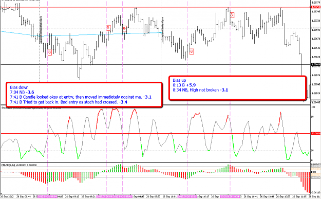The height and width of the screenshot is (199, 321).
Task: Click the 1.20545 value on the price axis
Action: (316, 84)
